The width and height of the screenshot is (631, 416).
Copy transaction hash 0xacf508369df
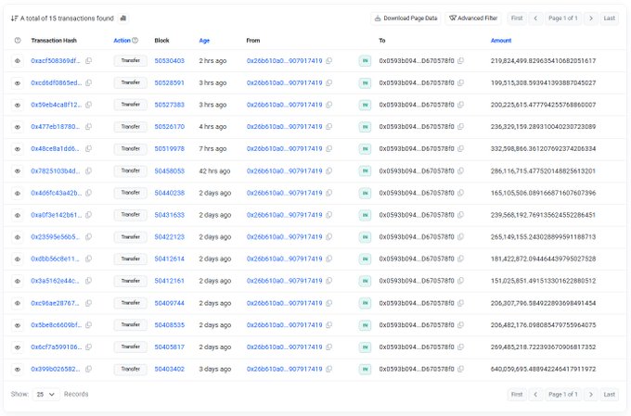88,61
